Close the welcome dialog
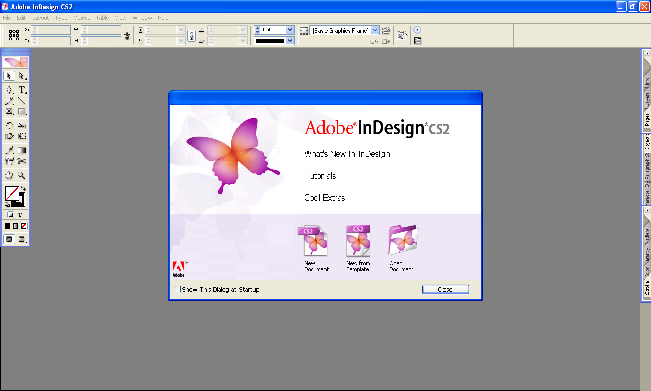This screenshot has height=391, width=651. pos(445,289)
